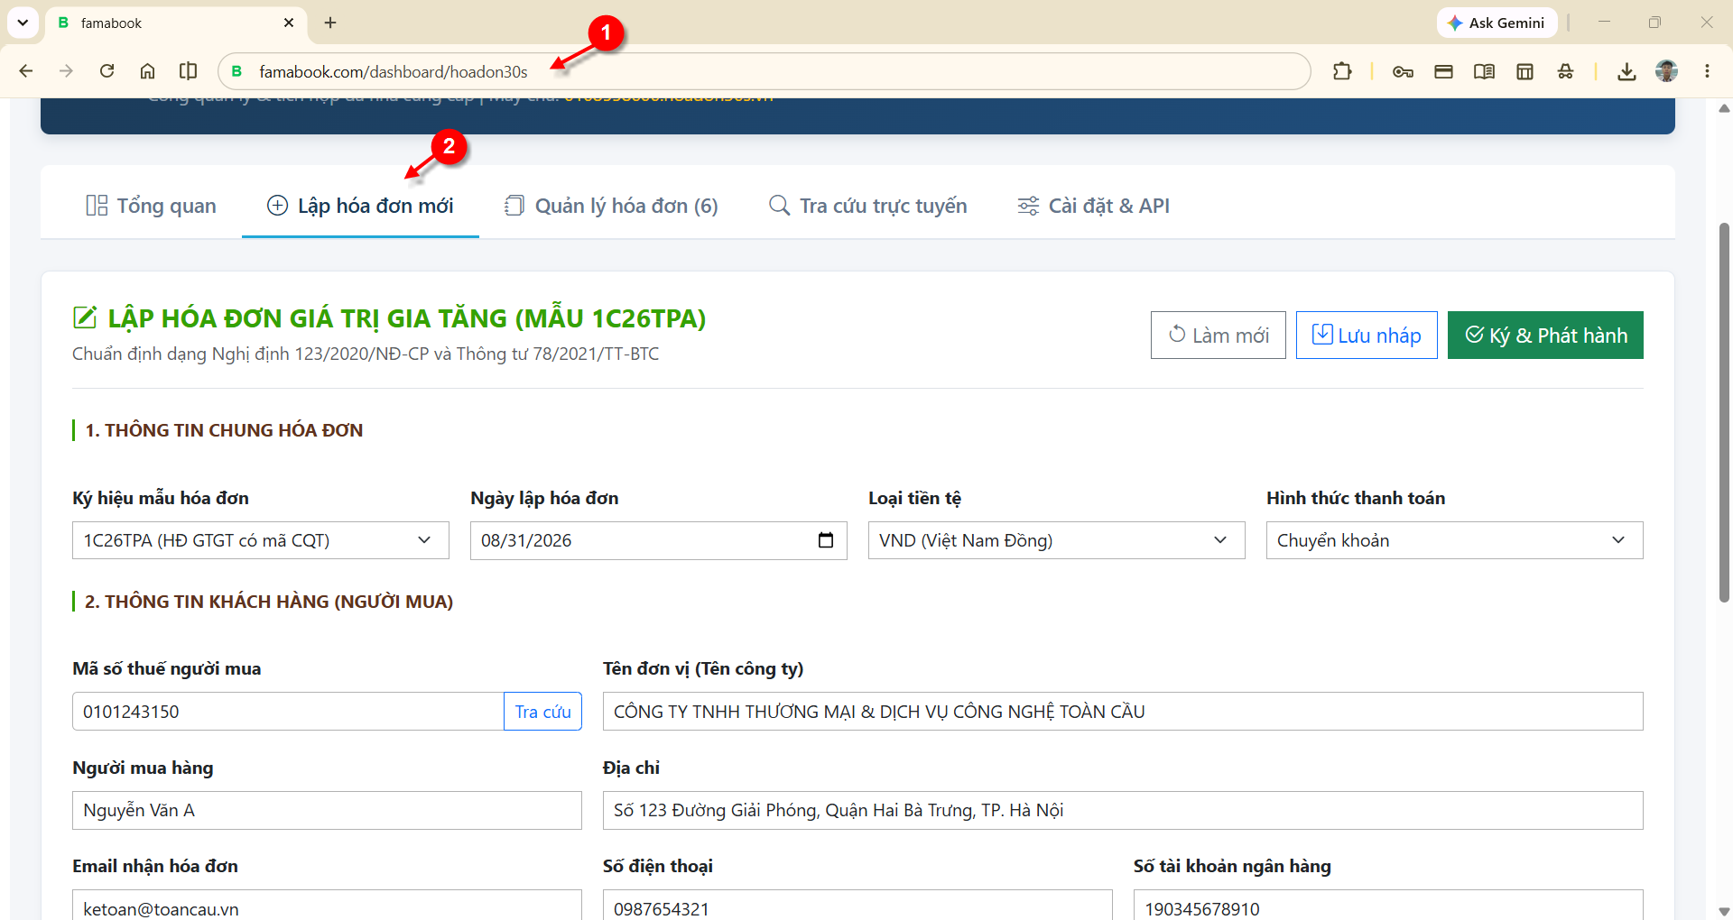Click the Làm mới button
Screen dimensions: 1733x920
[1218, 335]
